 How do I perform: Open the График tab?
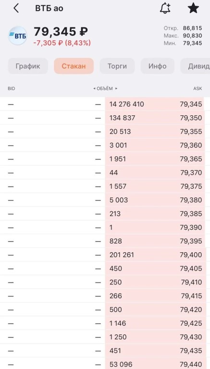tap(28, 66)
